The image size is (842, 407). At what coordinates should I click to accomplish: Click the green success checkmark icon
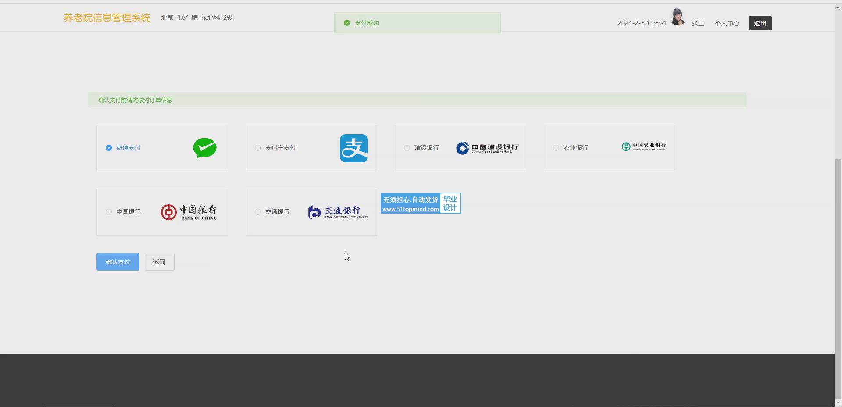click(x=347, y=23)
